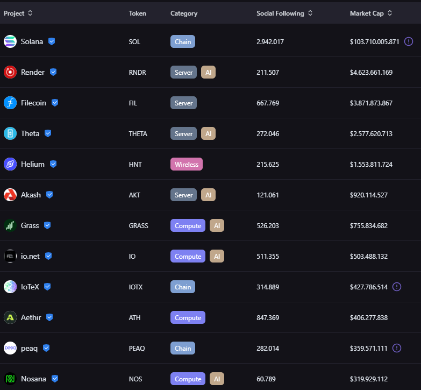This screenshot has height=390, width=421.
Task: Click the Render project logo
Action: click(10, 72)
